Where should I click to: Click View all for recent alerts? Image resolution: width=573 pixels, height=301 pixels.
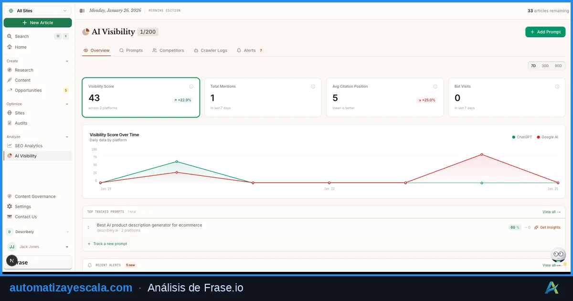pos(552,265)
